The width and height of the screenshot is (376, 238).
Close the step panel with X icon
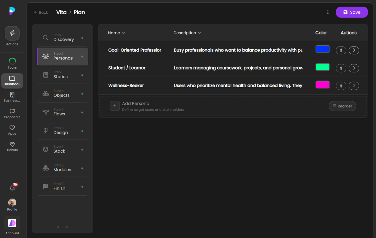click(x=58, y=227)
